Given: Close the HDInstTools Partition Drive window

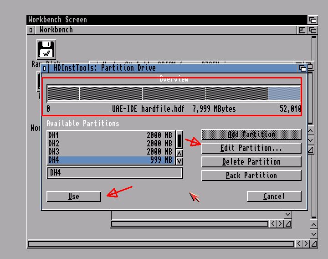Looking at the screenshot, I should [45, 68].
